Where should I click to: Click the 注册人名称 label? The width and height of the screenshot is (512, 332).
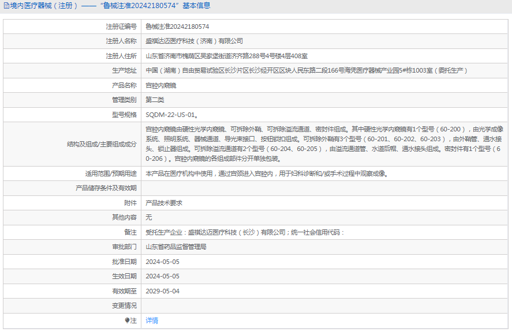tap(121, 41)
